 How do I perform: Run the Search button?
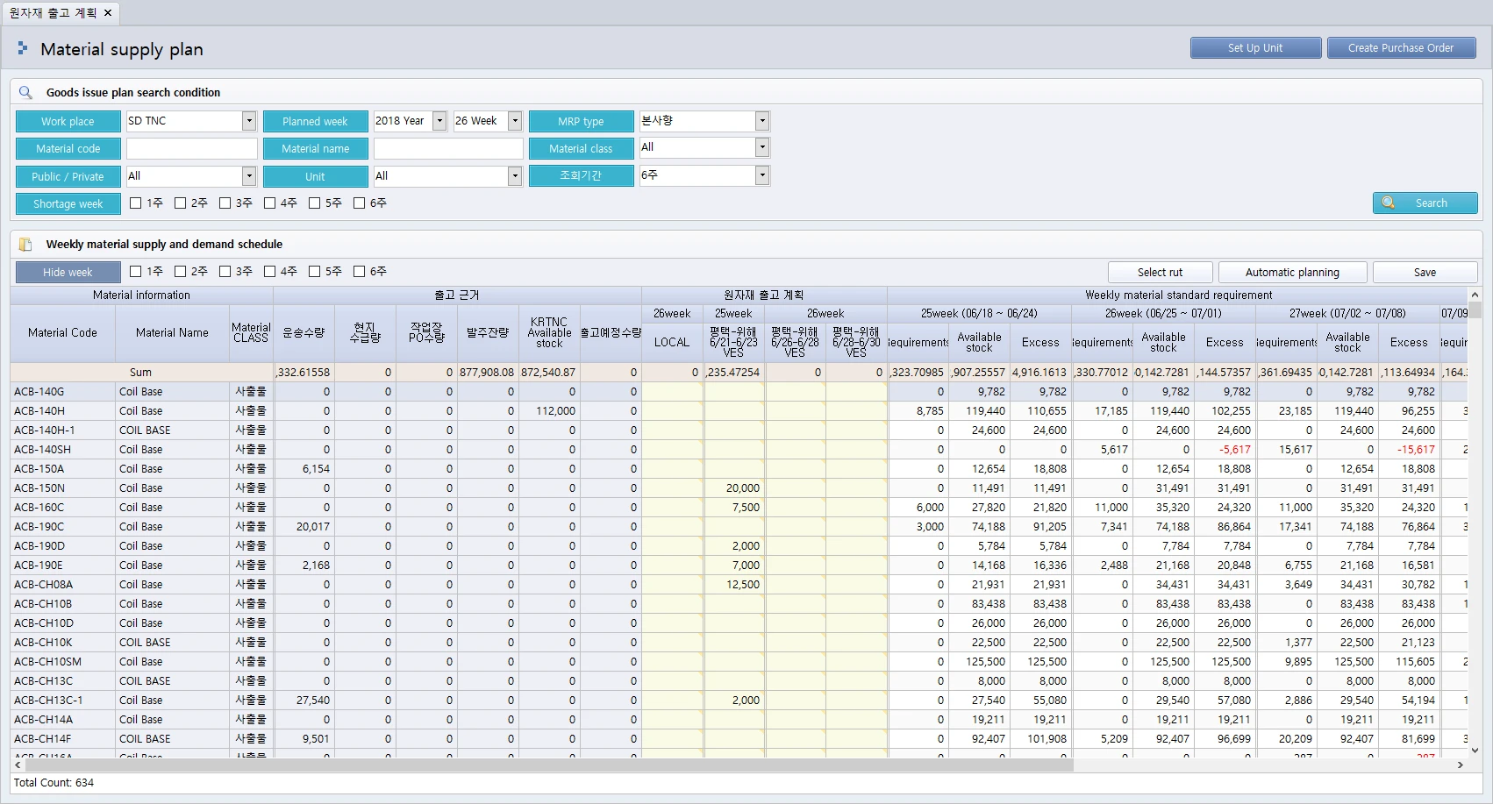pyautogui.click(x=1425, y=203)
